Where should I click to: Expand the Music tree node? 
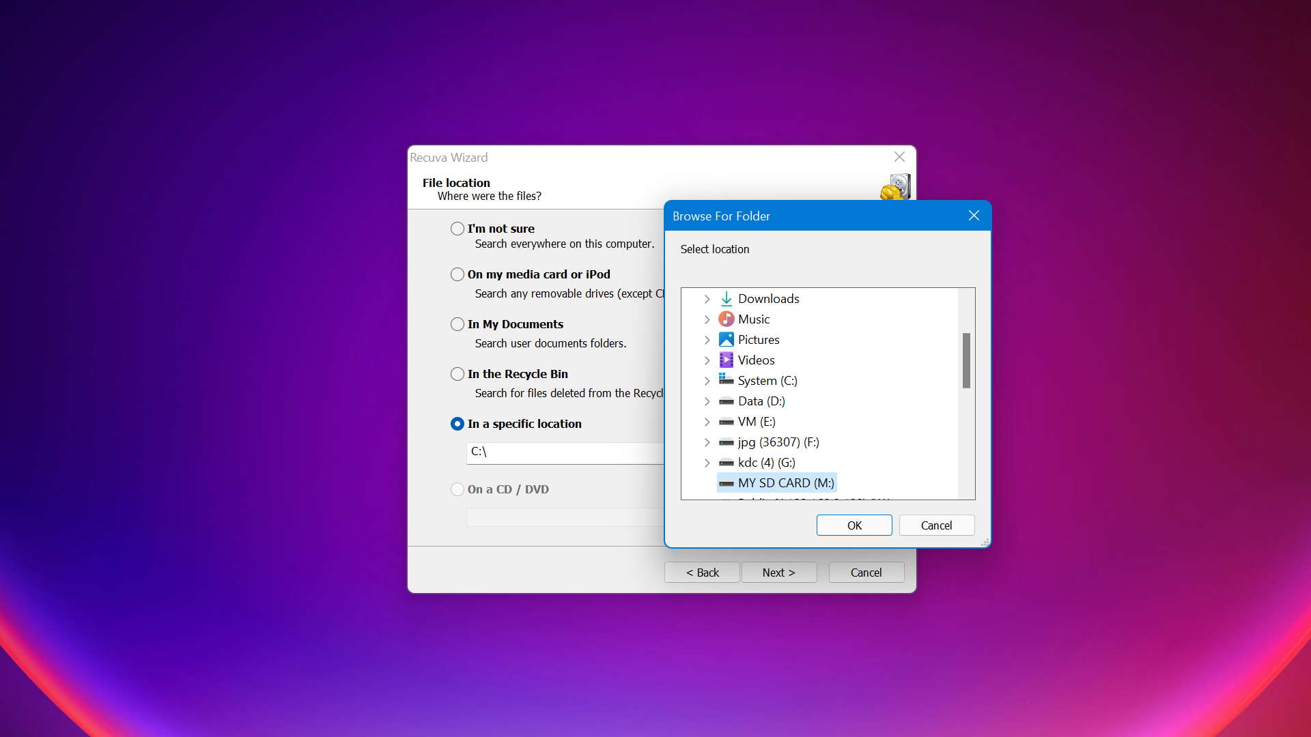pyautogui.click(x=707, y=319)
